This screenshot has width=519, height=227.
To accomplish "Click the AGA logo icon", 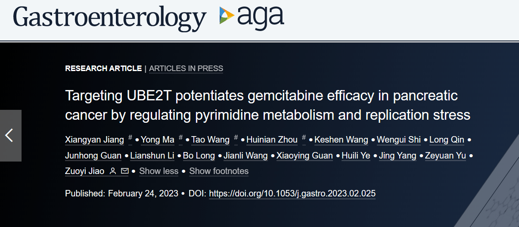I will (x=251, y=17).
